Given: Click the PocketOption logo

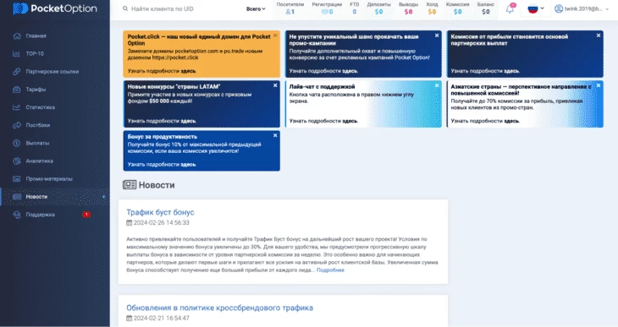Looking at the screenshot, I should point(55,8).
